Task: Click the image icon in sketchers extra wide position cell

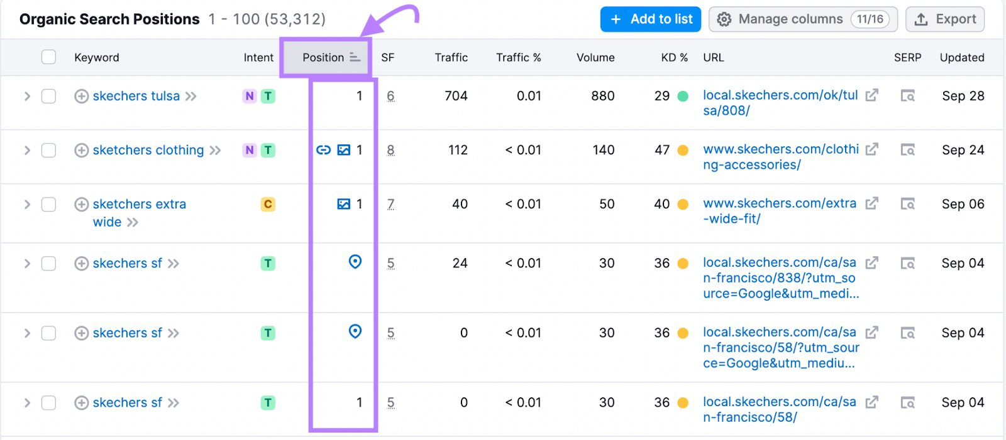Action: pos(344,204)
